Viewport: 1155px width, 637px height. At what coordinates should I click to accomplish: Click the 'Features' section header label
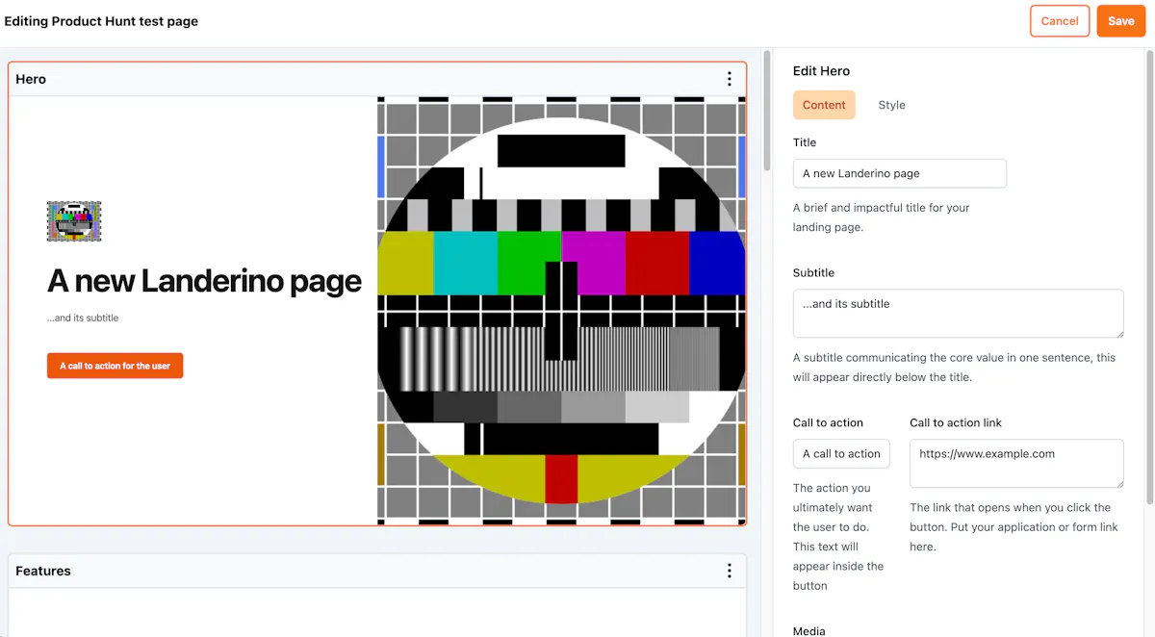point(43,571)
